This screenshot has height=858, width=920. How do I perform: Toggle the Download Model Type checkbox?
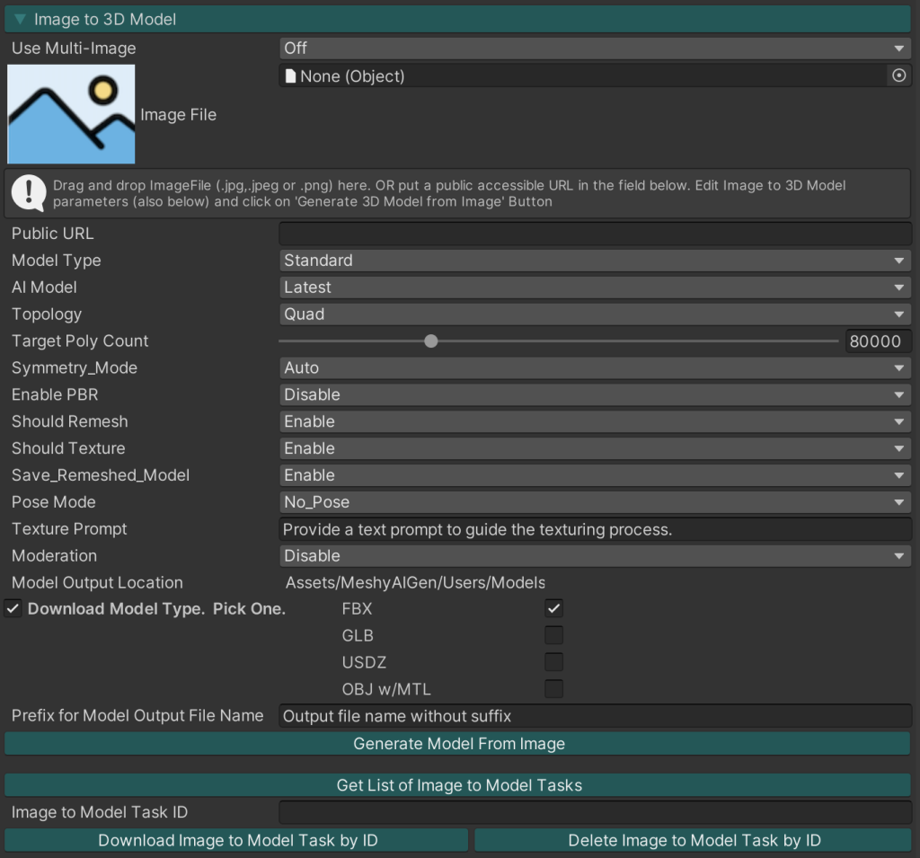point(13,609)
